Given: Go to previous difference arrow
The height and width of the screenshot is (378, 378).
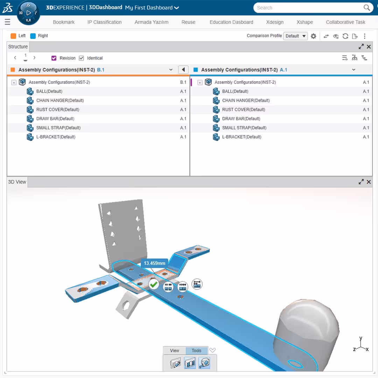Looking at the screenshot, I should (x=15, y=58).
